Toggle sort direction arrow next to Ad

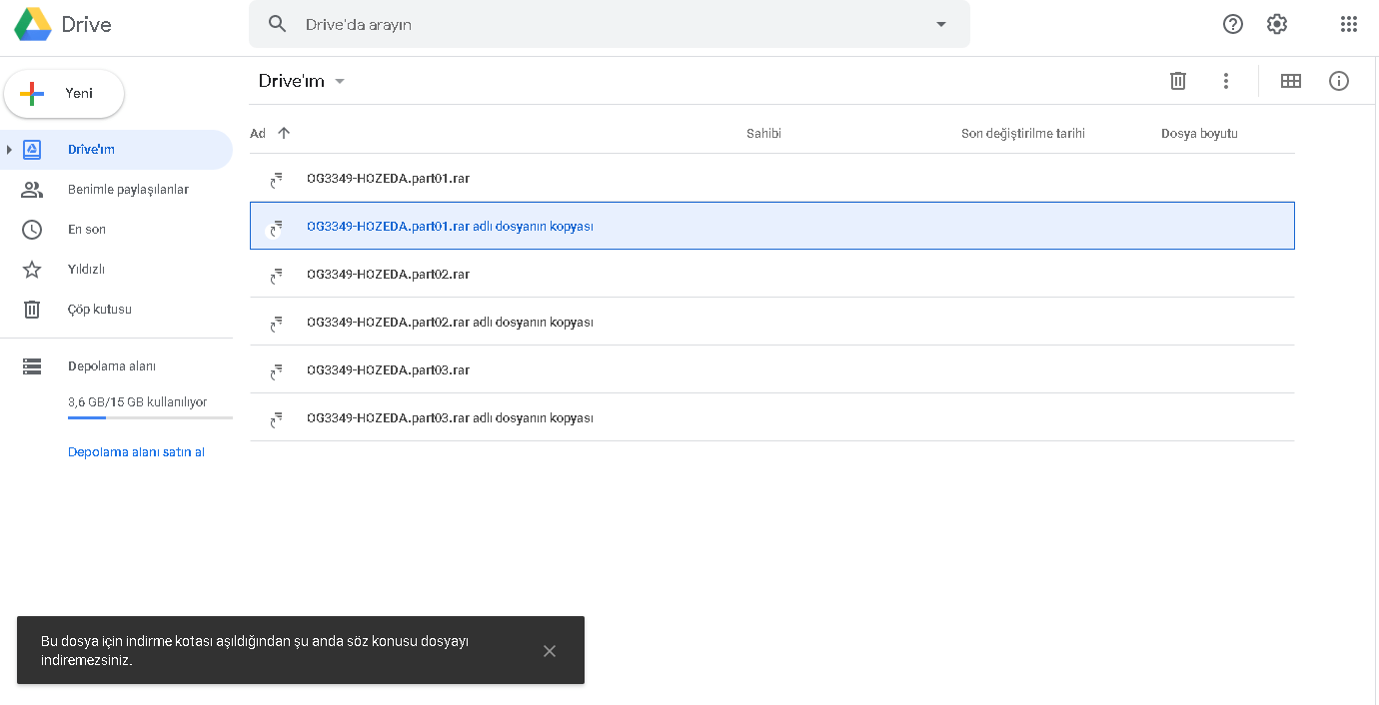coord(284,133)
